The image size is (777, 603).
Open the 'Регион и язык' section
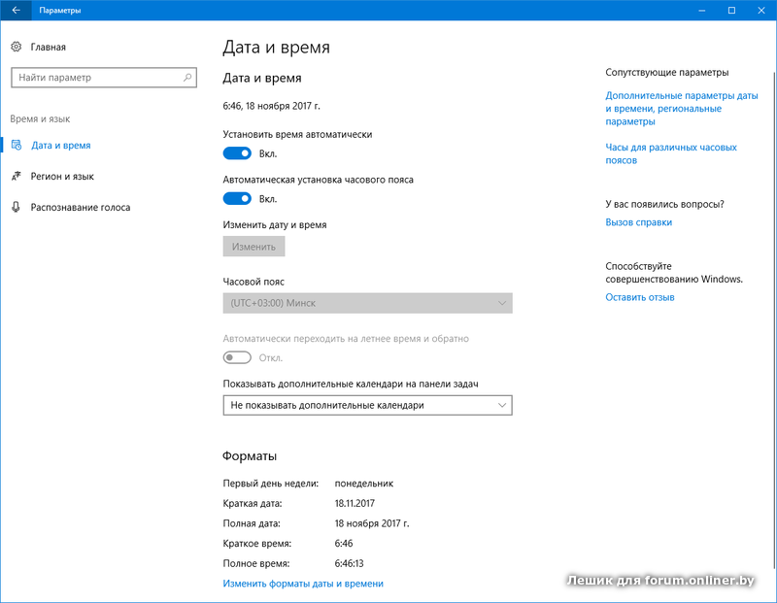[x=62, y=176]
